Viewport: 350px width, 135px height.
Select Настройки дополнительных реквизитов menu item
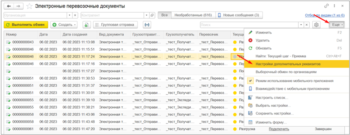[288, 64]
